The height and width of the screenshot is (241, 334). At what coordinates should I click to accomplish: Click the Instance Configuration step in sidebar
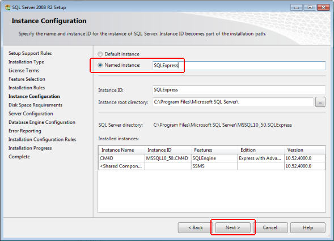(x=34, y=96)
